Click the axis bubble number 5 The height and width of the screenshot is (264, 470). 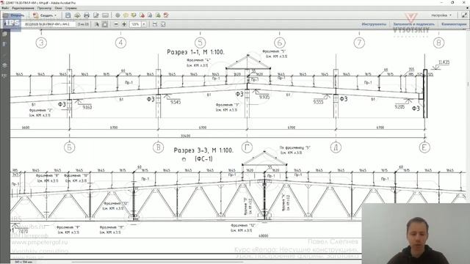point(200,43)
